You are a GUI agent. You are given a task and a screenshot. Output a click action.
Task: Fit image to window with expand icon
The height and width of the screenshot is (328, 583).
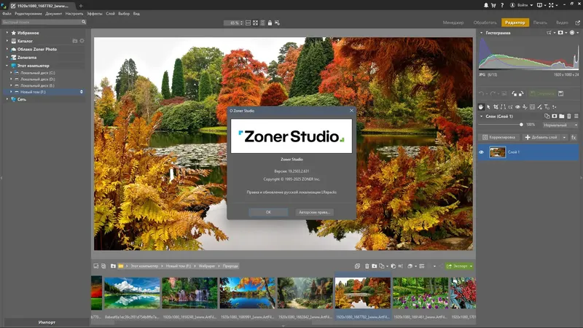point(256,23)
